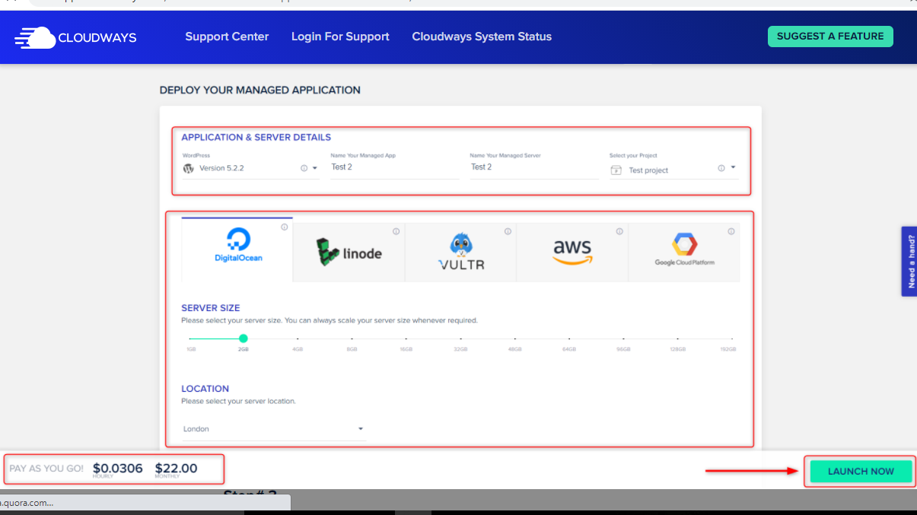
Task: Open Cloudways System Status link
Action: click(482, 37)
